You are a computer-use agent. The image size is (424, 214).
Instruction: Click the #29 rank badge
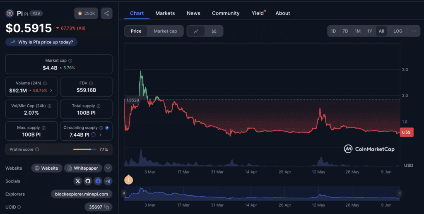(x=36, y=13)
